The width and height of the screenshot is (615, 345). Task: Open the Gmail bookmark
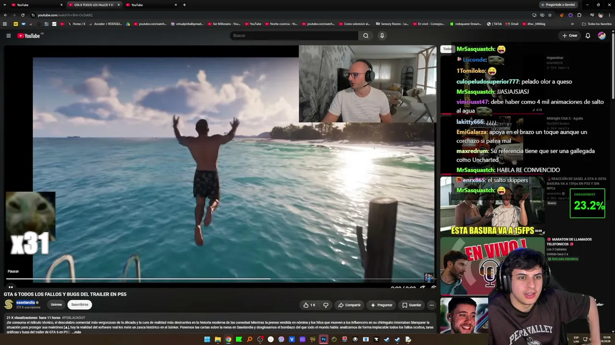click(512, 24)
